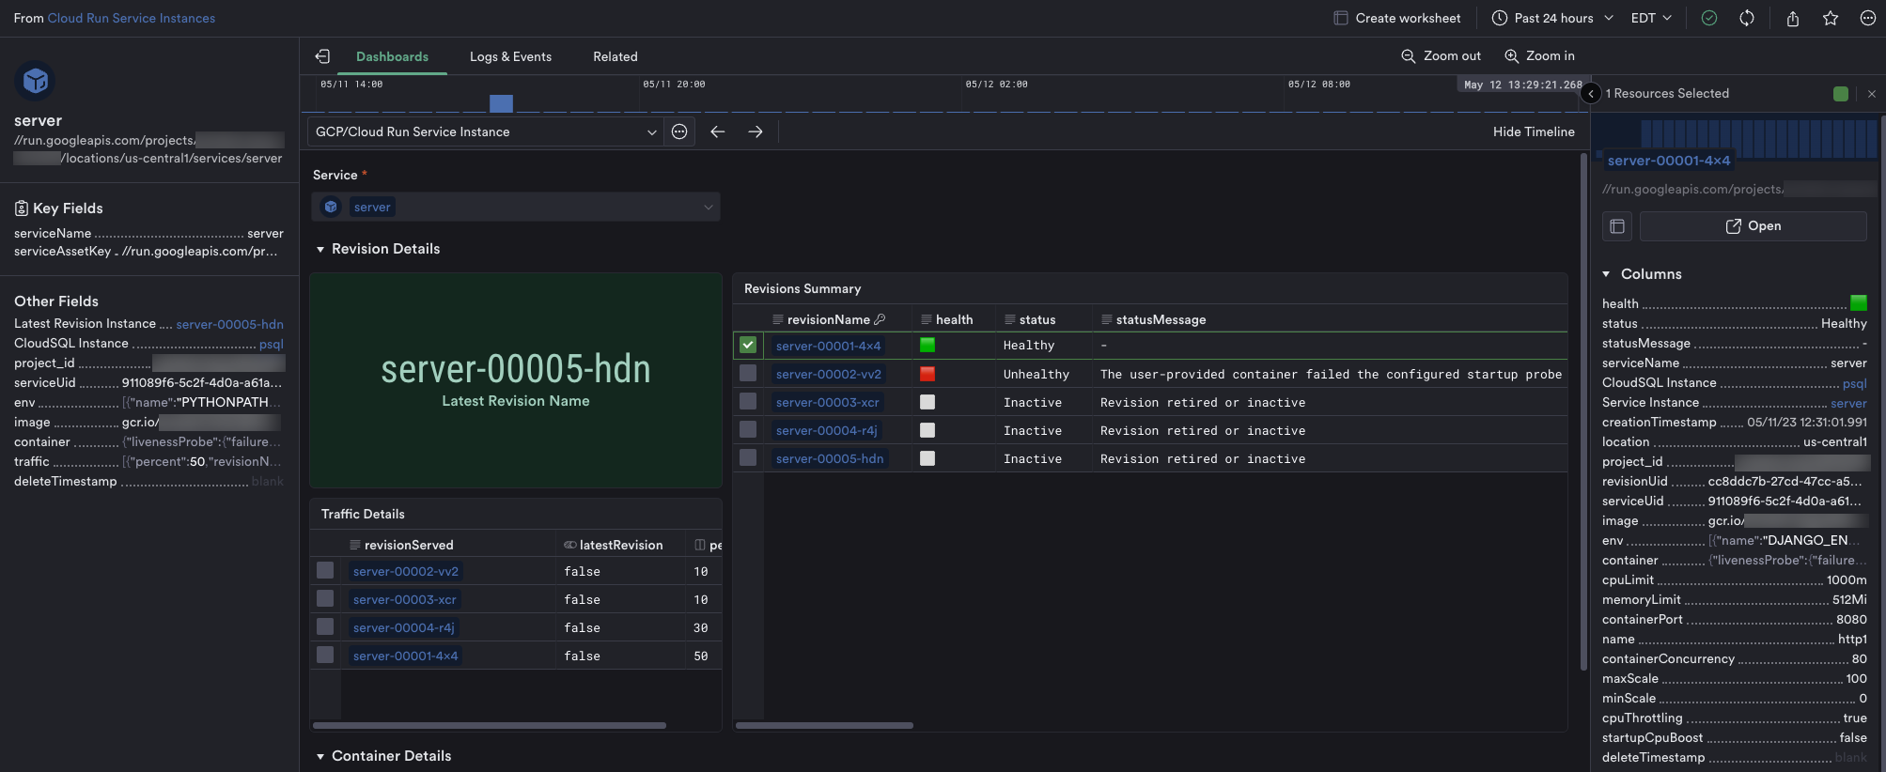This screenshot has height=772, width=1886.
Task: Click the dashboard options ellipsis icon
Action: tap(679, 131)
